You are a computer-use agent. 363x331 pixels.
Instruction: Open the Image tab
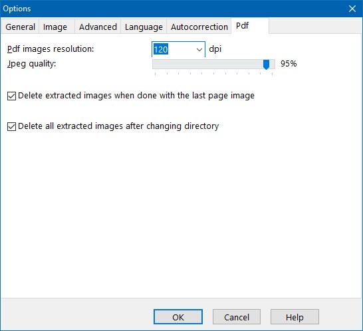[55, 27]
